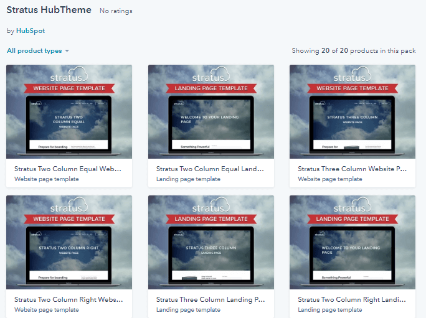This screenshot has height=318, width=426.
Task: Open the Stratus Three Column Website thumbnail
Action: click(x=353, y=111)
